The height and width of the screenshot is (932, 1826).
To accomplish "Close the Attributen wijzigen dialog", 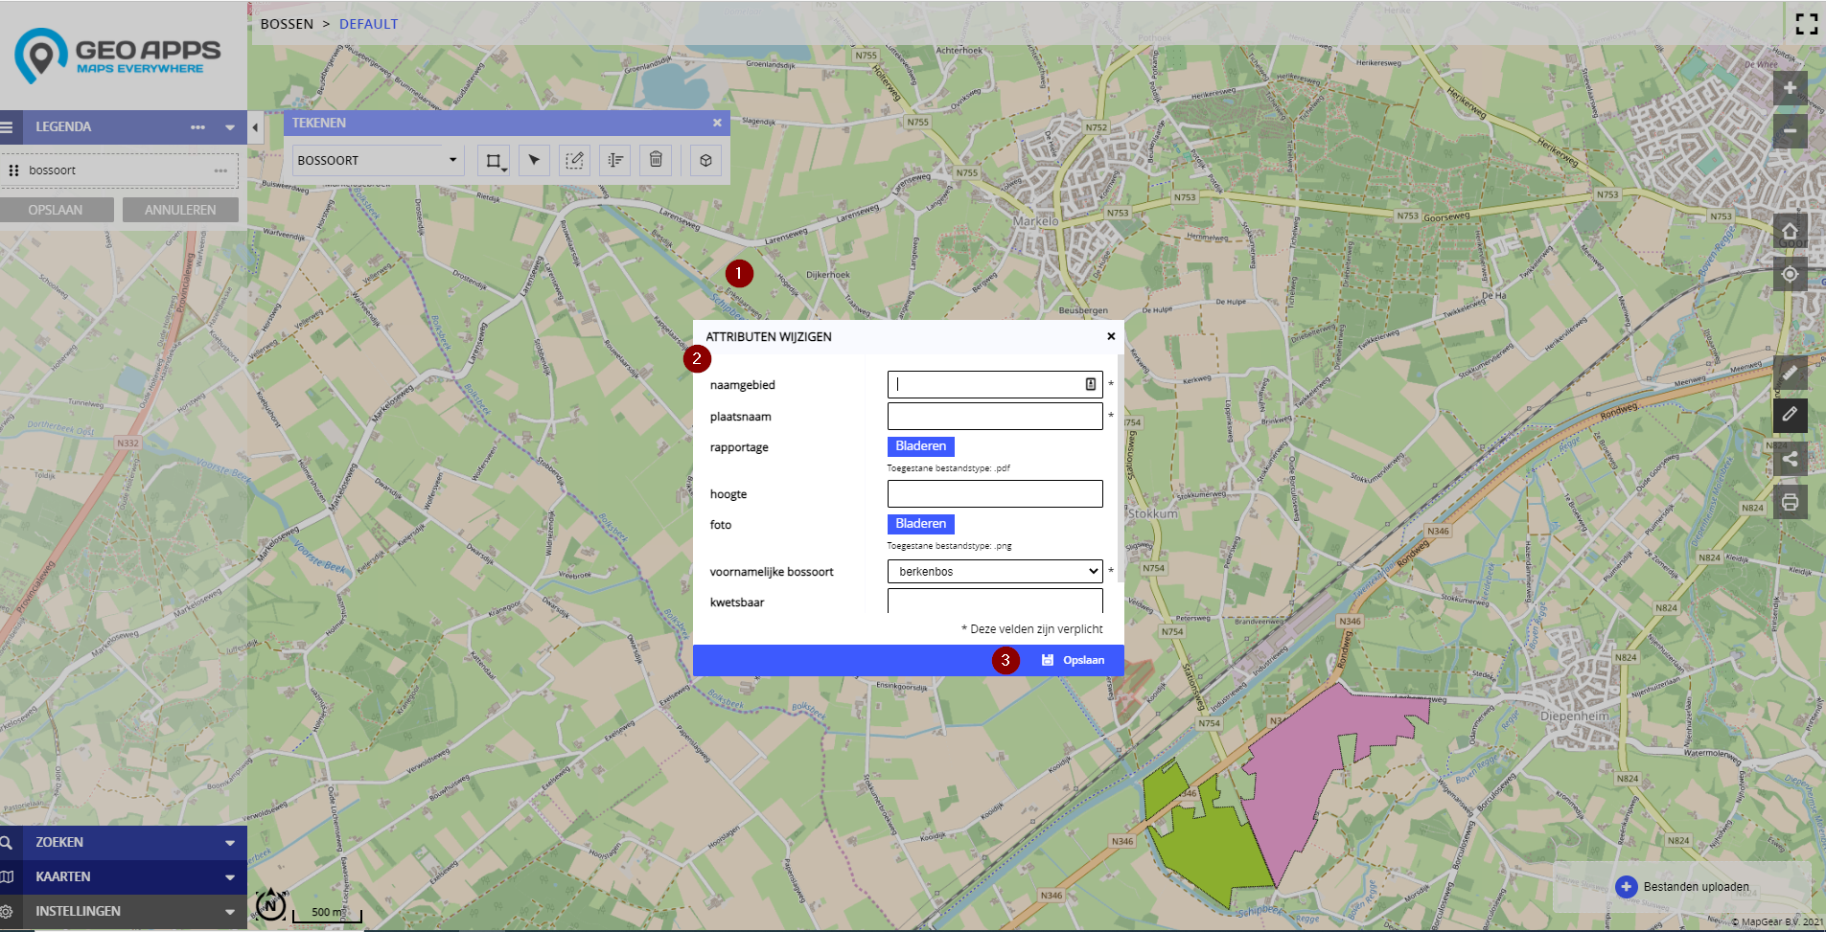I will tap(1111, 336).
